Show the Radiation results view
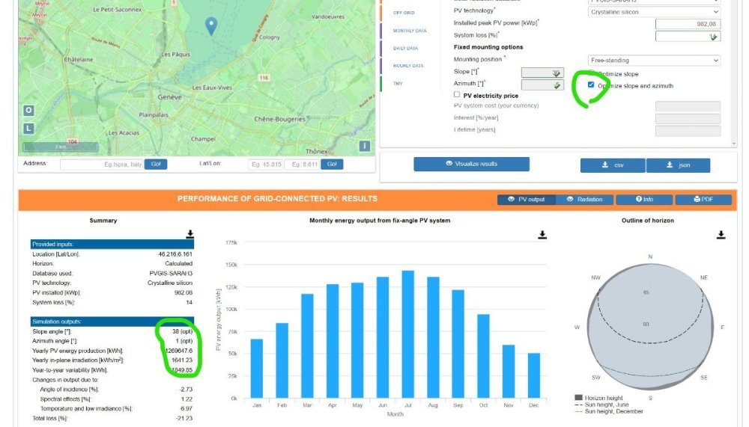This screenshot has width=749, height=427. 584,200
